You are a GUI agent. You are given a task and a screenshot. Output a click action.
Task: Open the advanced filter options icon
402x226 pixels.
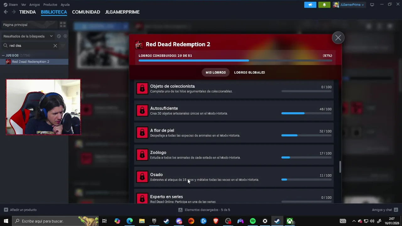[x=63, y=46]
